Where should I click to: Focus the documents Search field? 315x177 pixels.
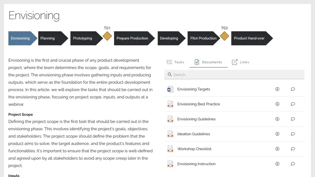[234, 75]
